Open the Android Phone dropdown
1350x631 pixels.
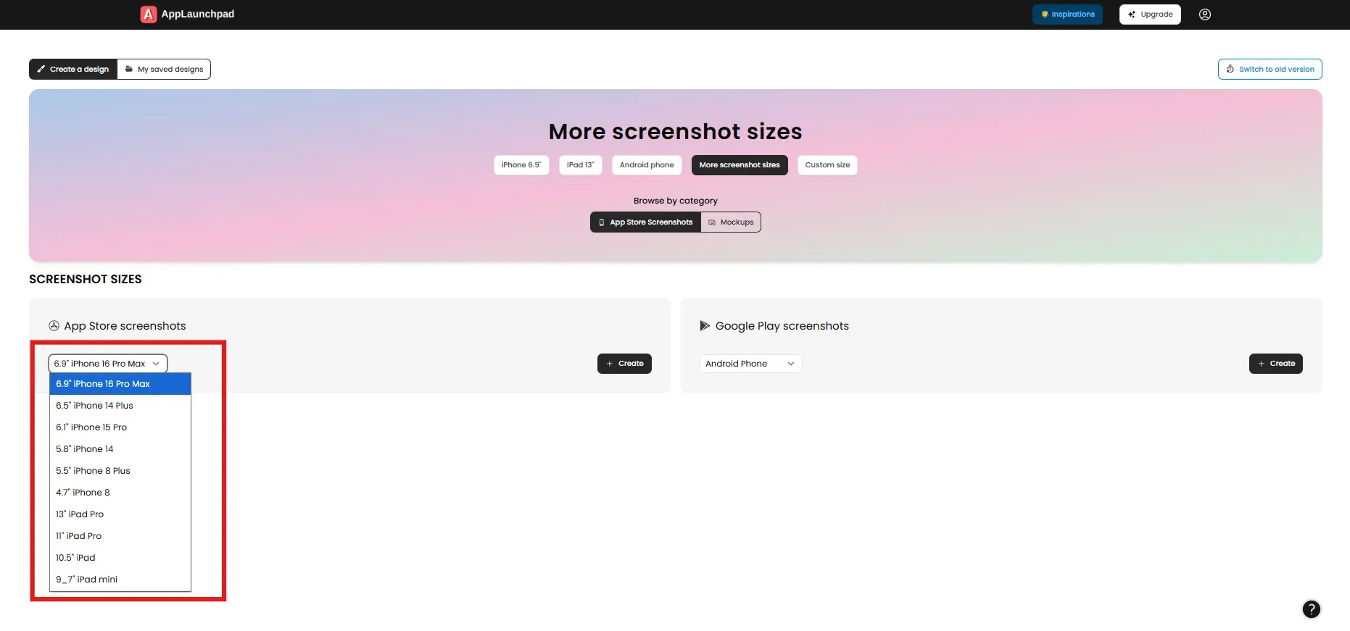750,364
